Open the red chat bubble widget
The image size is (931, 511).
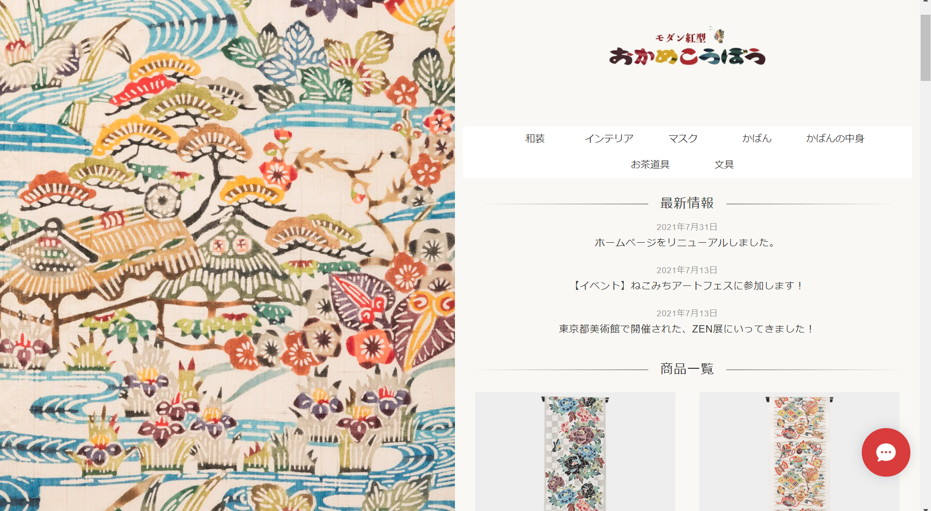click(x=886, y=452)
